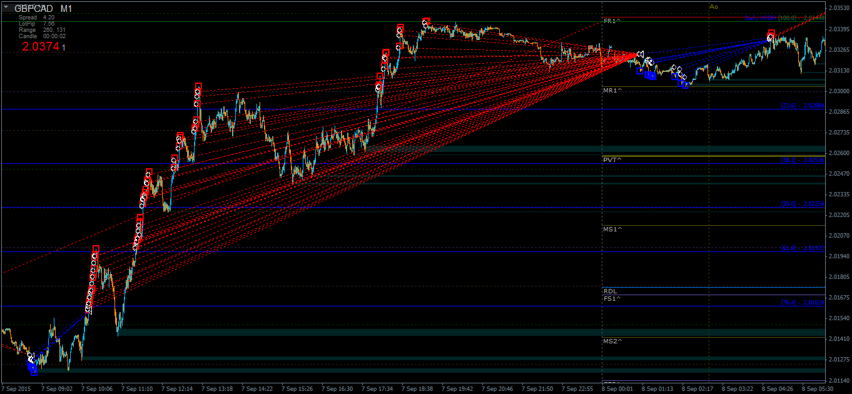Click 2.03000 on the price scale
This screenshot has height=394, width=852.
[839, 91]
